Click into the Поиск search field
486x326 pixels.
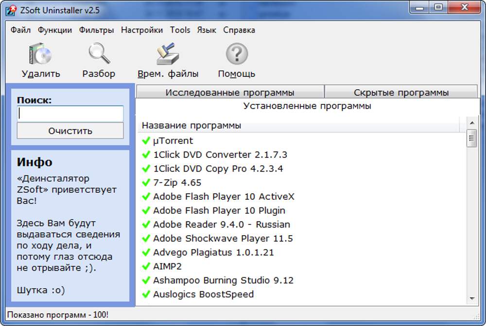(x=70, y=114)
